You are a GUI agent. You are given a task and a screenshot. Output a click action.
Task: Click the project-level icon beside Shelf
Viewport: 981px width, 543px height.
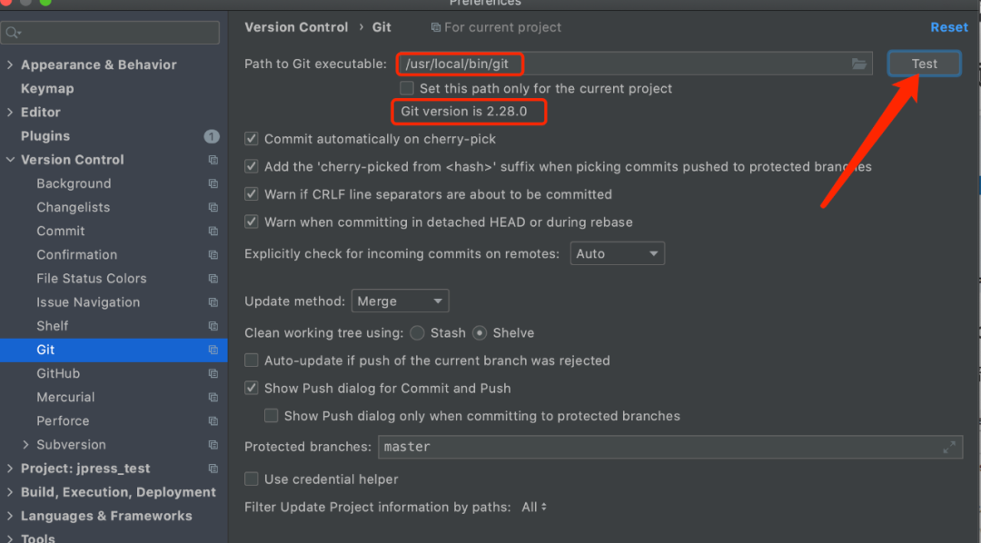[213, 326]
